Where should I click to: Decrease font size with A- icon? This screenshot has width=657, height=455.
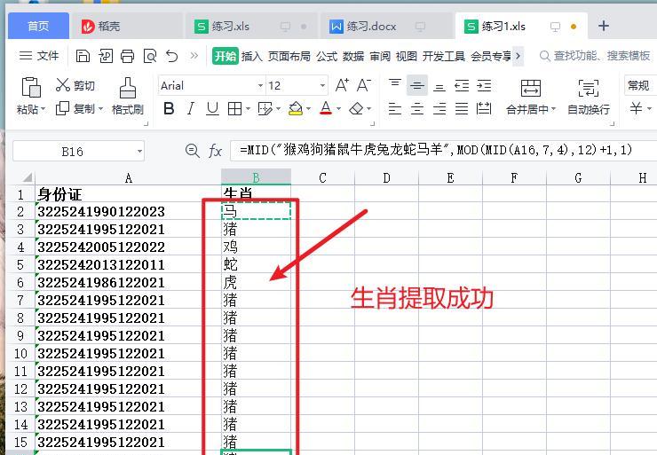pos(364,85)
